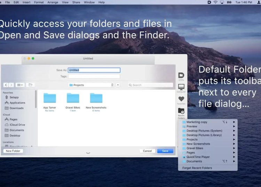Open Favorites heart icon
This screenshot has width=261, height=187.
click(x=181, y=99)
